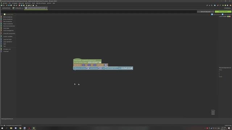Click the first number field in blue block
Image resolution: width=232 pixels, height=130 pixels.
88,68
